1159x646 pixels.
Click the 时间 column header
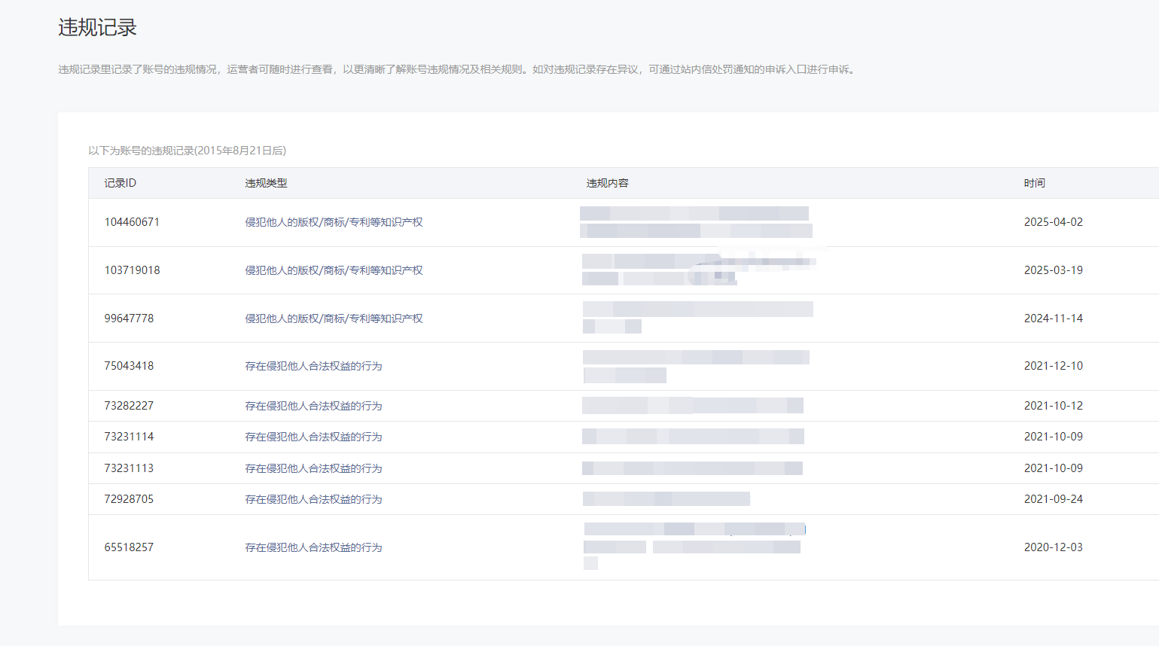pos(1034,183)
